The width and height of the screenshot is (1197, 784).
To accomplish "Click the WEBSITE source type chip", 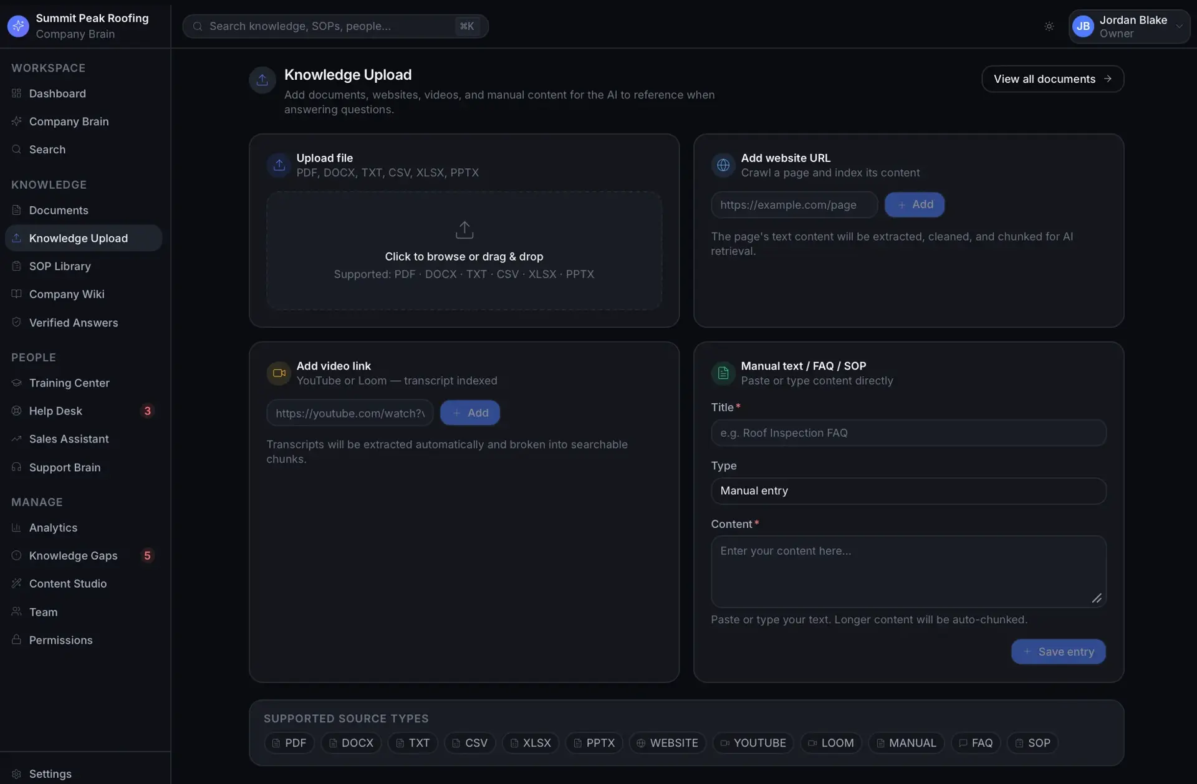I will (x=667, y=743).
